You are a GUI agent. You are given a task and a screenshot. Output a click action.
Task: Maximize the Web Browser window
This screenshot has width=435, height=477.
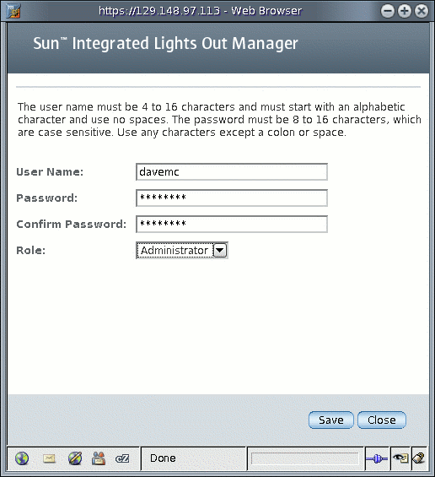405,11
